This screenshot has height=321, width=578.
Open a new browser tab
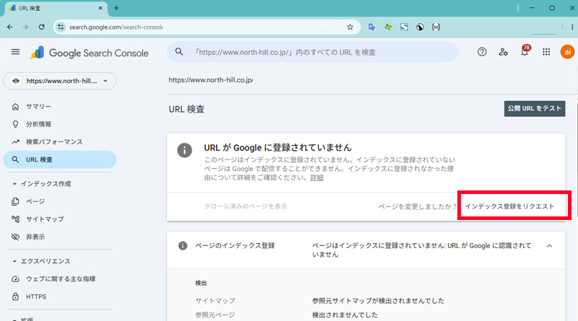(116, 8)
